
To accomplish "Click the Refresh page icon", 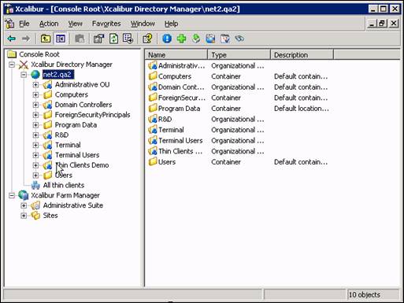I will click(113, 39).
